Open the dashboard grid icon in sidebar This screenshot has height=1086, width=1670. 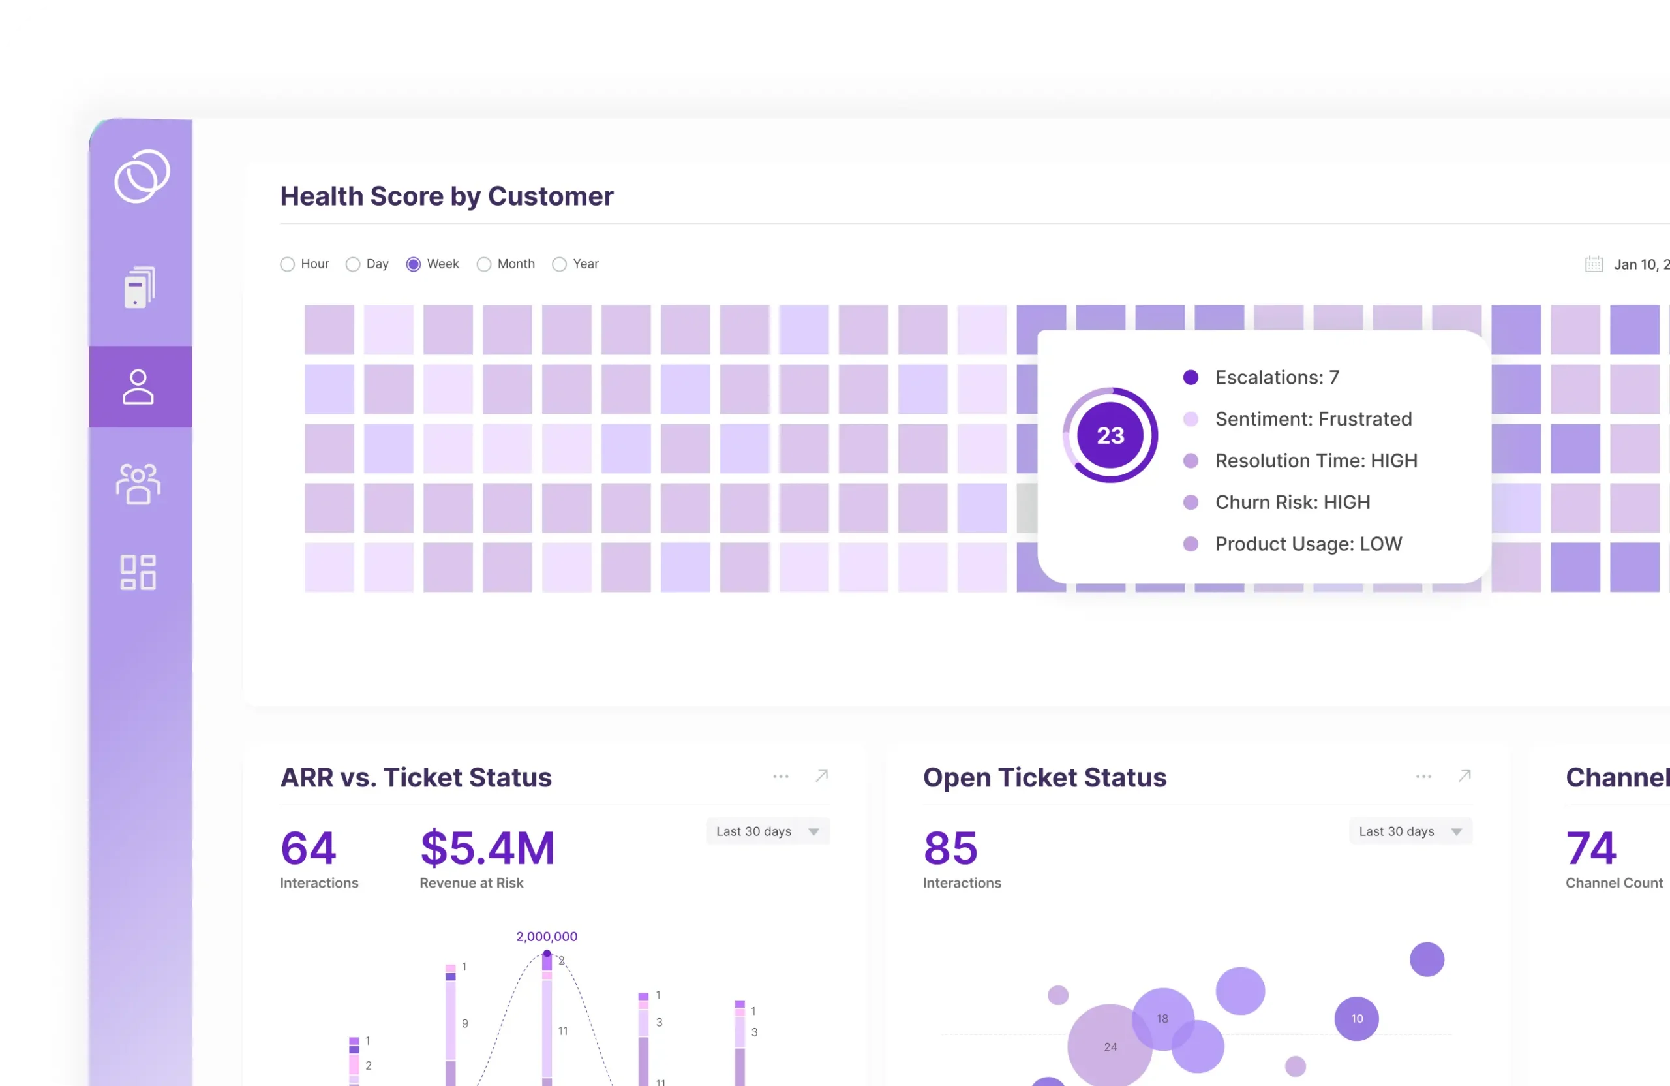pos(138,572)
